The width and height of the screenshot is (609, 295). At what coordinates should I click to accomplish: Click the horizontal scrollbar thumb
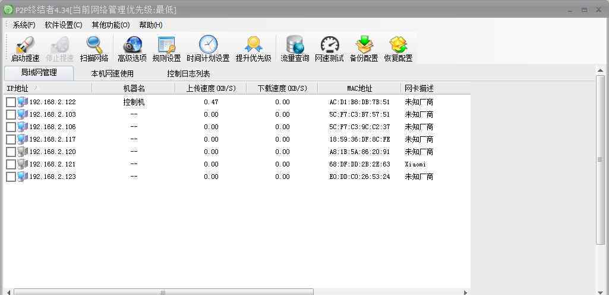pyautogui.click(x=163, y=292)
